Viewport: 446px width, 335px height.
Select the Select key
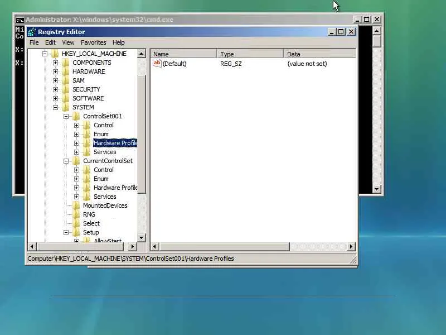click(91, 224)
